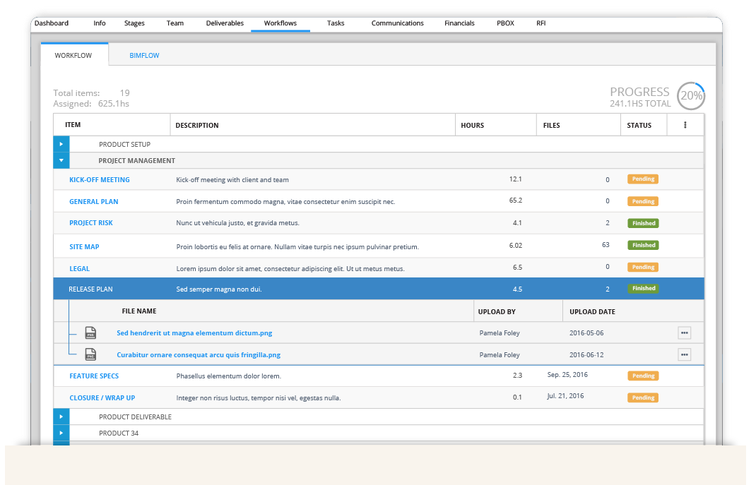Sort by the FILES column header

pos(551,125)
